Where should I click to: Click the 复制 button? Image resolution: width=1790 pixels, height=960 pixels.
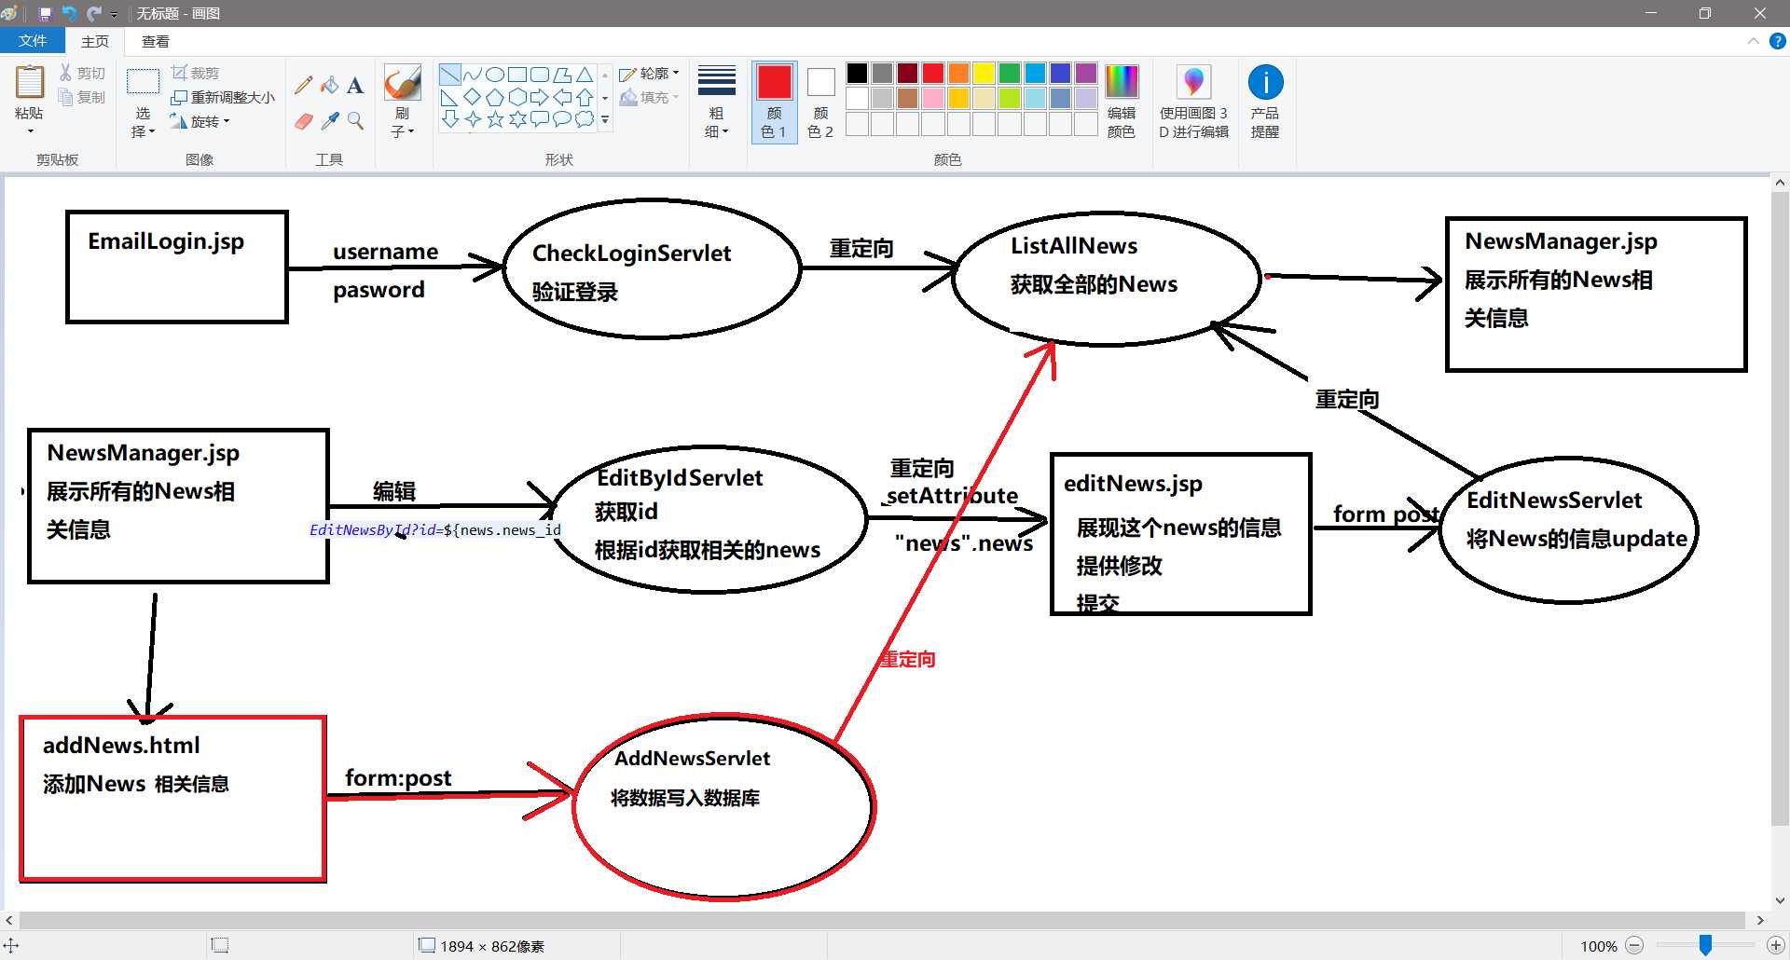tap(83, 97)
